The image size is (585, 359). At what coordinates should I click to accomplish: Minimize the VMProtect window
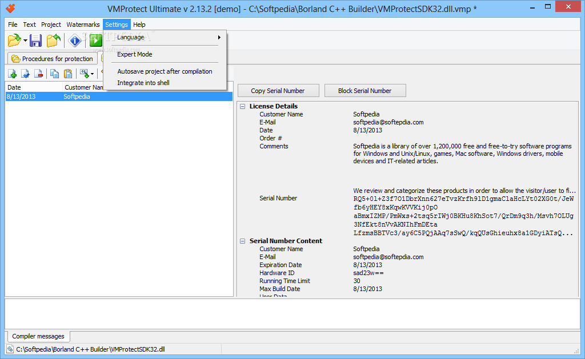click(x=532, y=7)
